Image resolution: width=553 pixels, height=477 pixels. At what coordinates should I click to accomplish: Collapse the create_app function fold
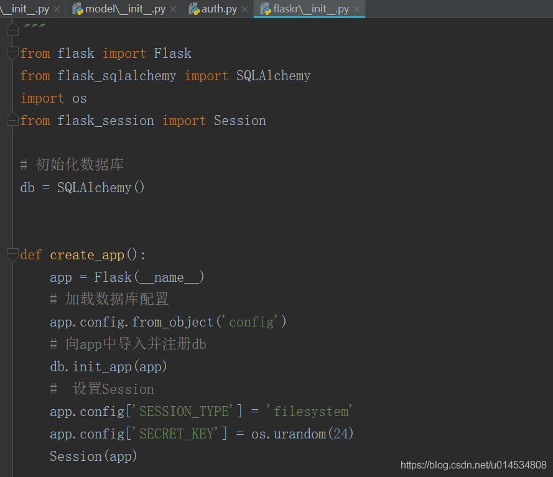(x=12, y=254)
